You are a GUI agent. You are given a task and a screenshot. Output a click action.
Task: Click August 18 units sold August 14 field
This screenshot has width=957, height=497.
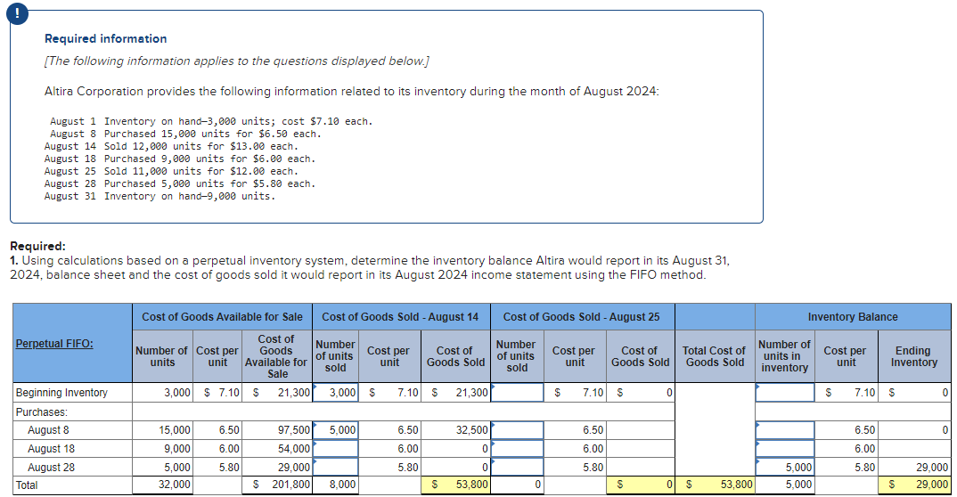coord(335,449)
